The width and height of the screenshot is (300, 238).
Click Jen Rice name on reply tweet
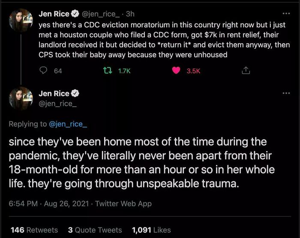pyautogui.click(x=54, y=94)
